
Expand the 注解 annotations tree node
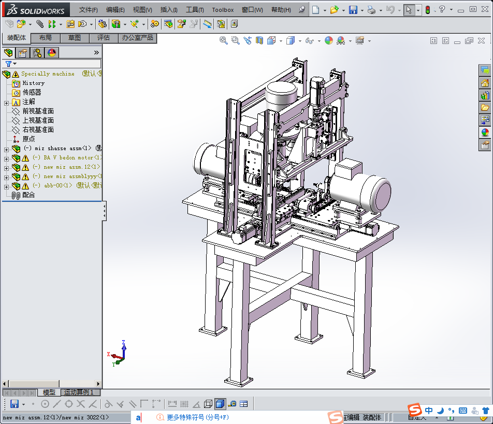pos(6,102)
